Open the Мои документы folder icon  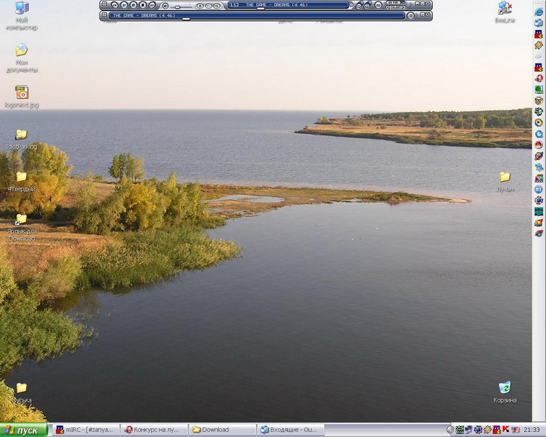pyautogui.click(x=21, y=51)
